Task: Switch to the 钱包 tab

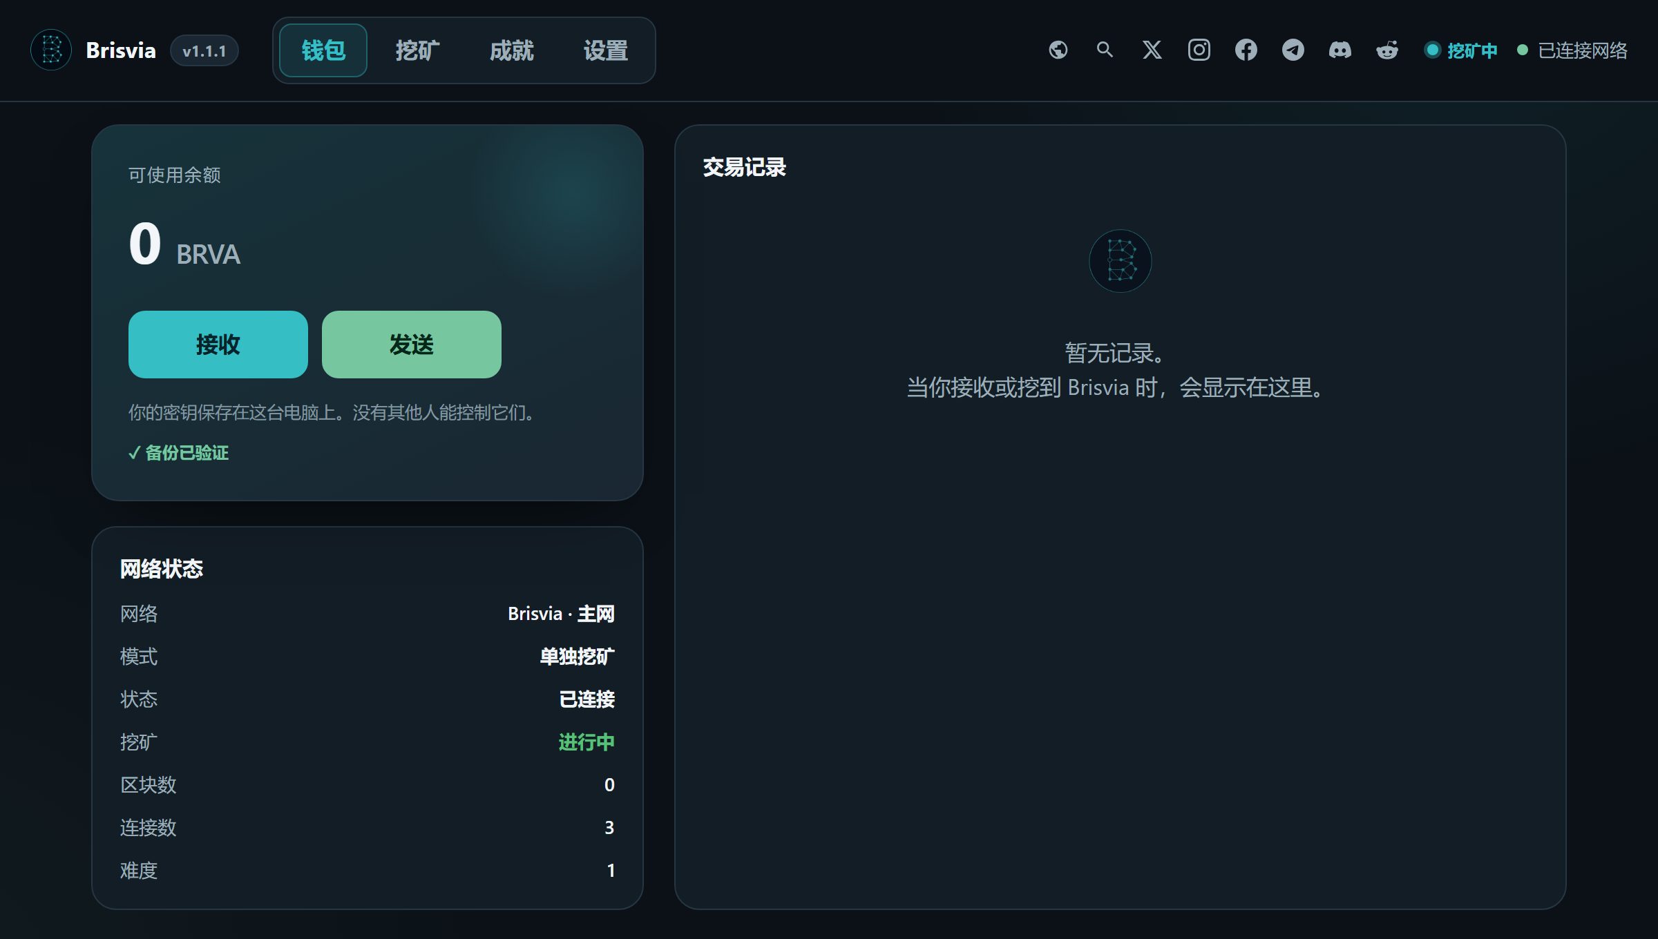Action: click(x=323, y=50)
